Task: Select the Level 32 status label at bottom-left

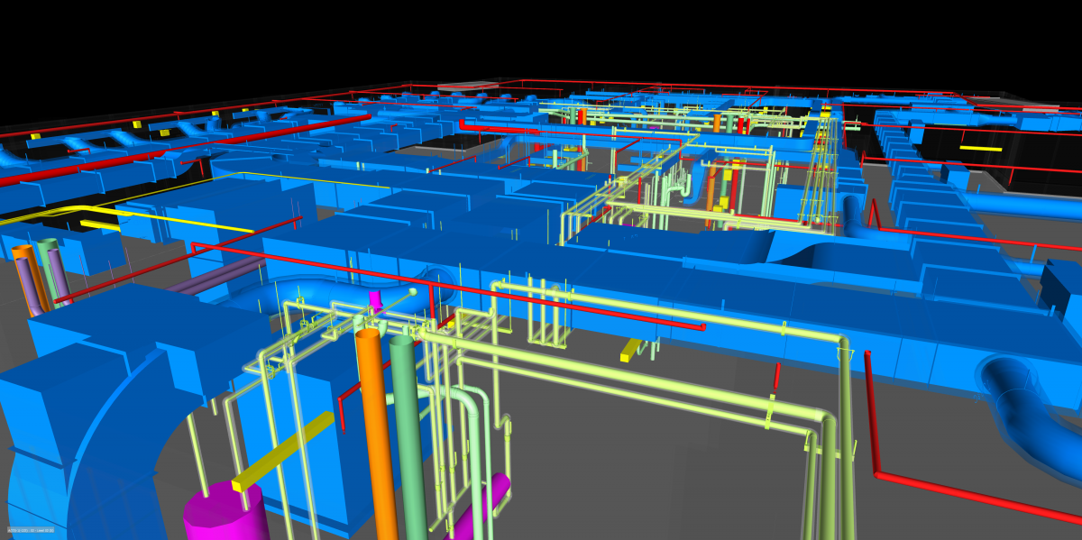Action: pos(32,530)
